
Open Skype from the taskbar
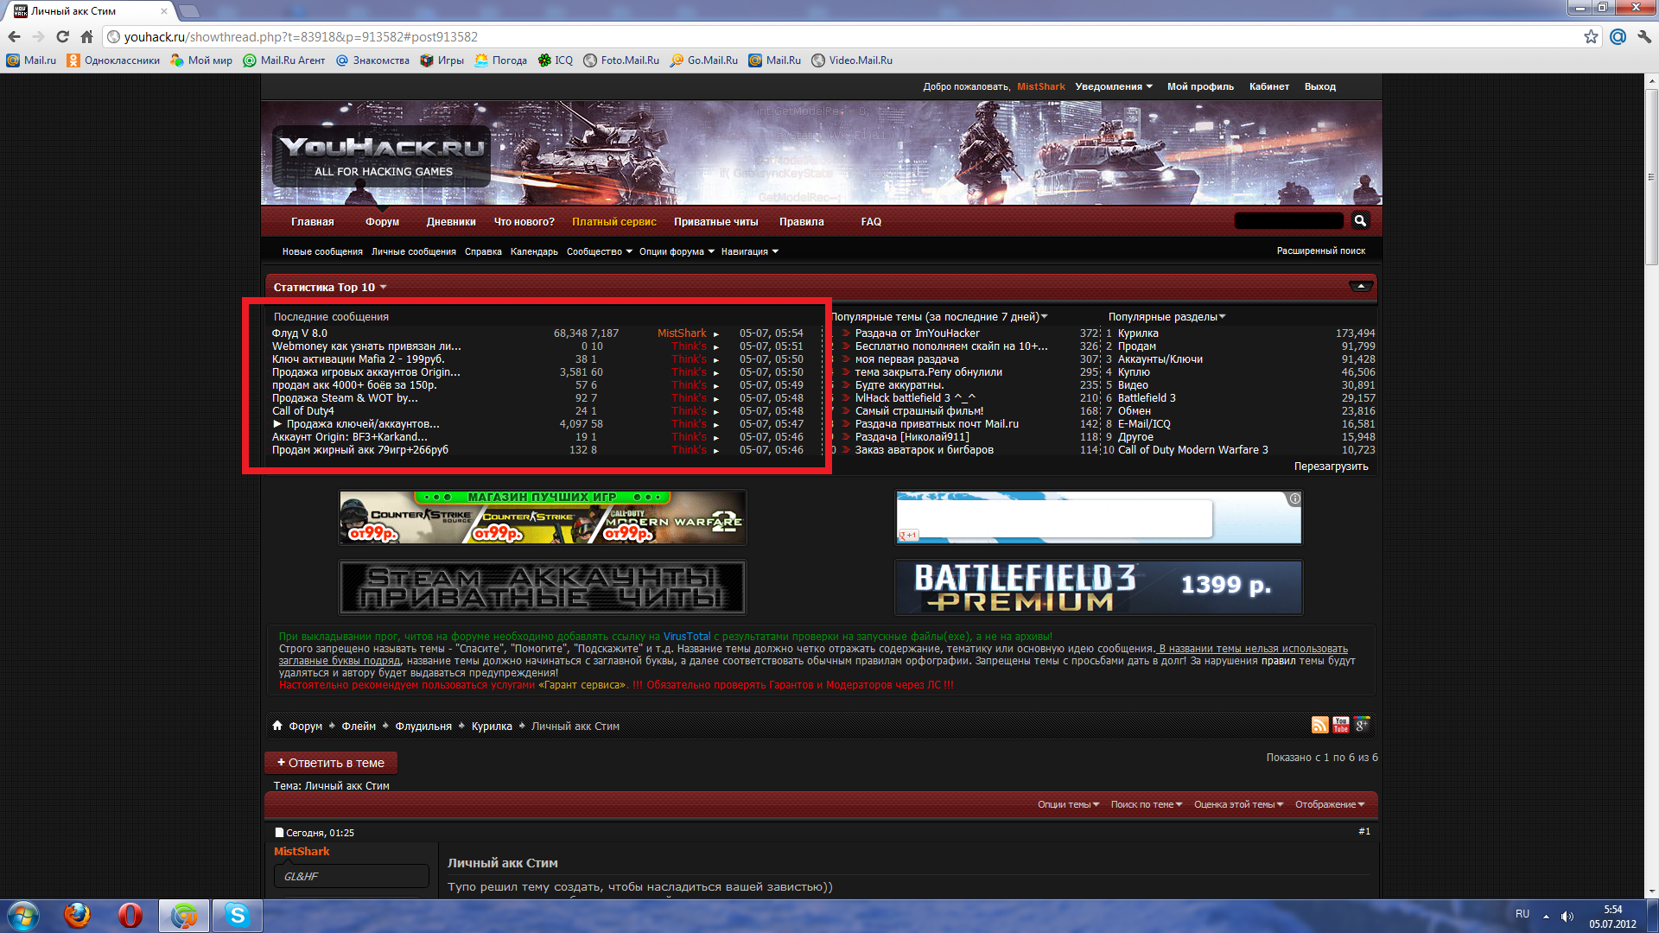point(238,915)
